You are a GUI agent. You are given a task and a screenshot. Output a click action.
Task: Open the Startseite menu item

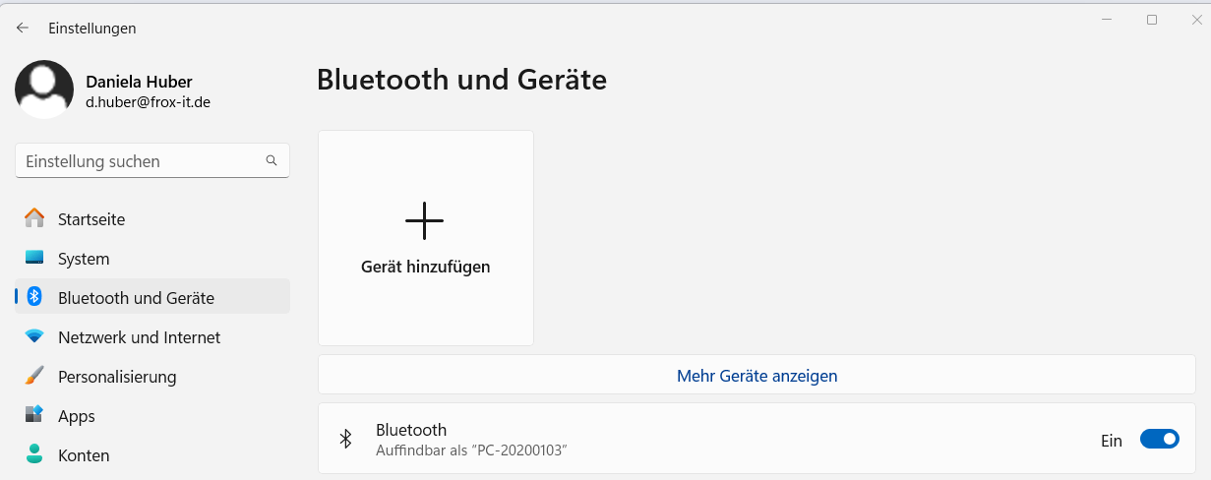[91, 219]
